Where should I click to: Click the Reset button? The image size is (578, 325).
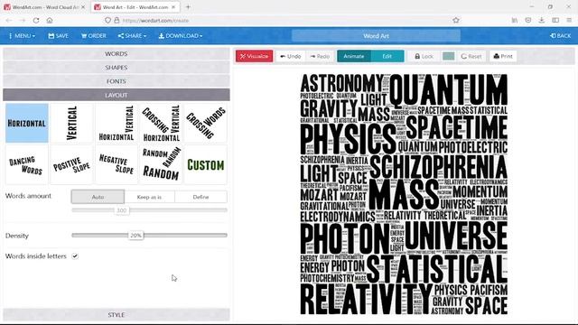click(471, 56)
